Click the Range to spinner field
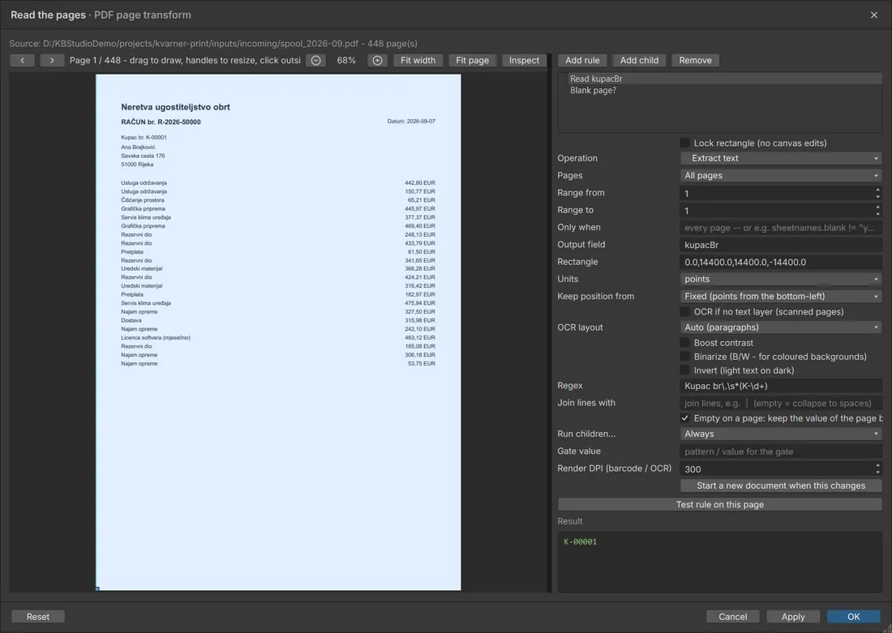 click(x=781, y=211)
